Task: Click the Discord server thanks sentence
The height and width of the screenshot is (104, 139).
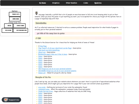Action: point(65,42)
